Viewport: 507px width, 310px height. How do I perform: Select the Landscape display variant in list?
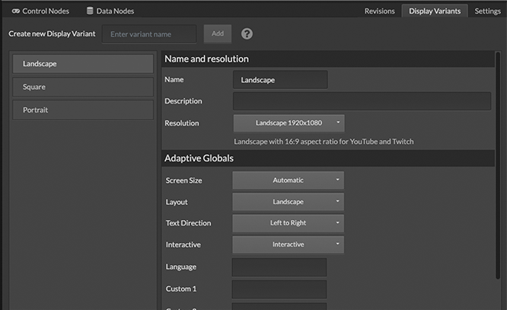(83, 64)
